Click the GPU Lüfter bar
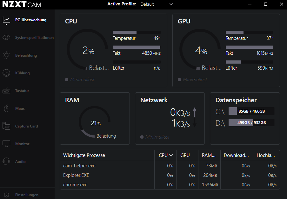 pyautogui.click(x=249, y=62)
